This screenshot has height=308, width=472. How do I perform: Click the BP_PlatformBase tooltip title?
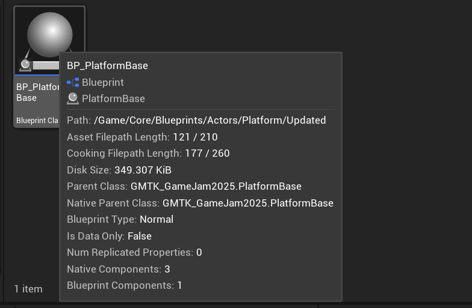pyautogui.click(x=107, y=65)
